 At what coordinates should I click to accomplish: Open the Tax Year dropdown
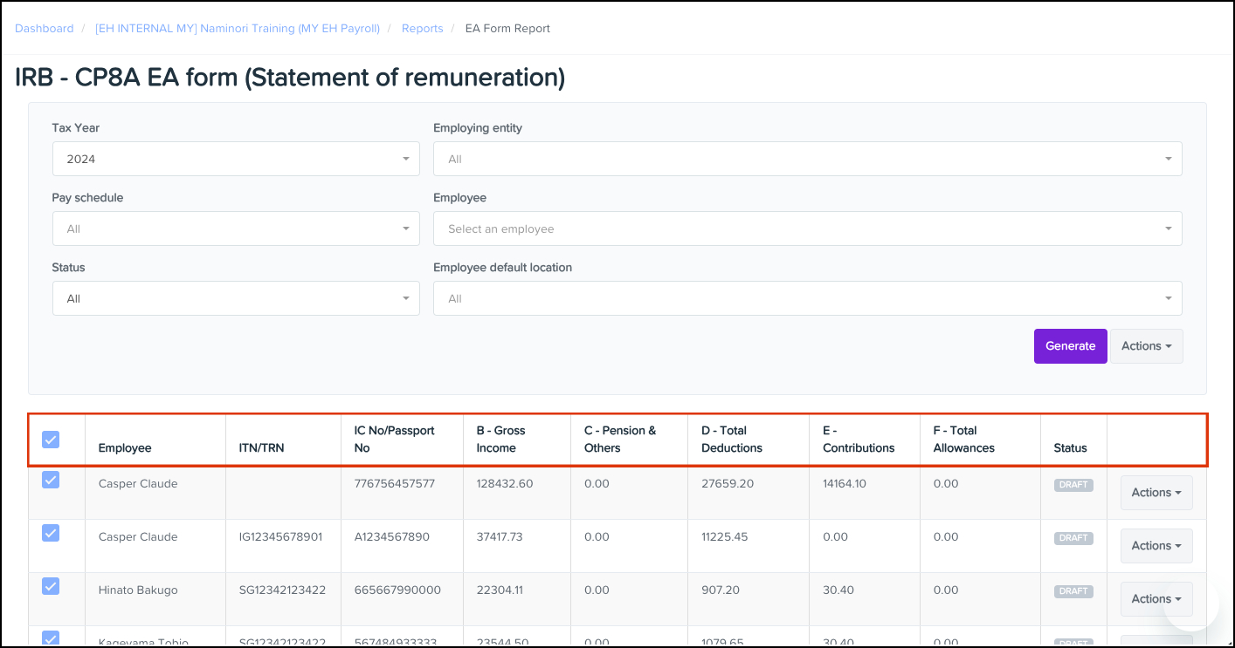(236, 159)
